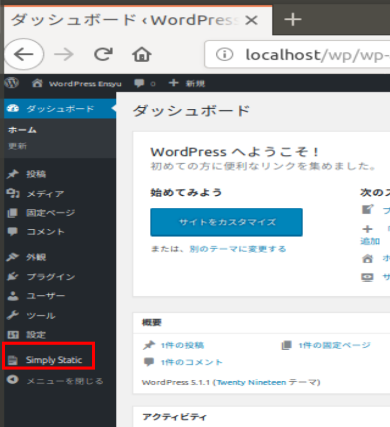Screen dimensions: 390x427
Task: Open site information icon in address bar
Action: point(224,54)
